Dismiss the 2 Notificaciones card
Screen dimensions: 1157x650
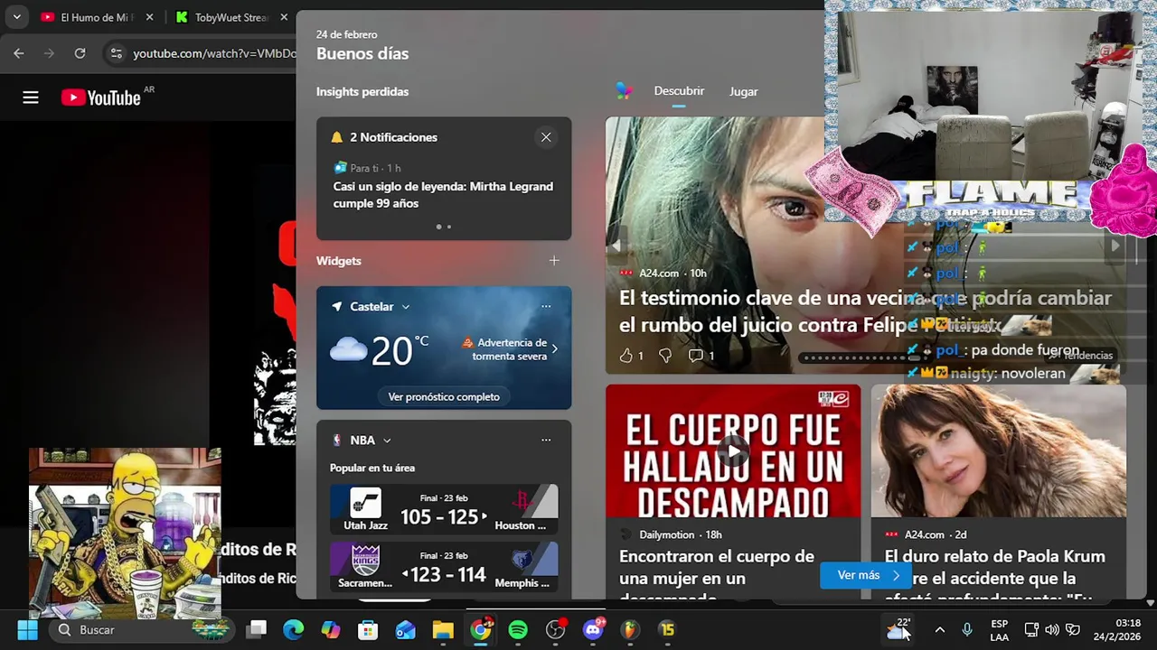pos(546,137)
